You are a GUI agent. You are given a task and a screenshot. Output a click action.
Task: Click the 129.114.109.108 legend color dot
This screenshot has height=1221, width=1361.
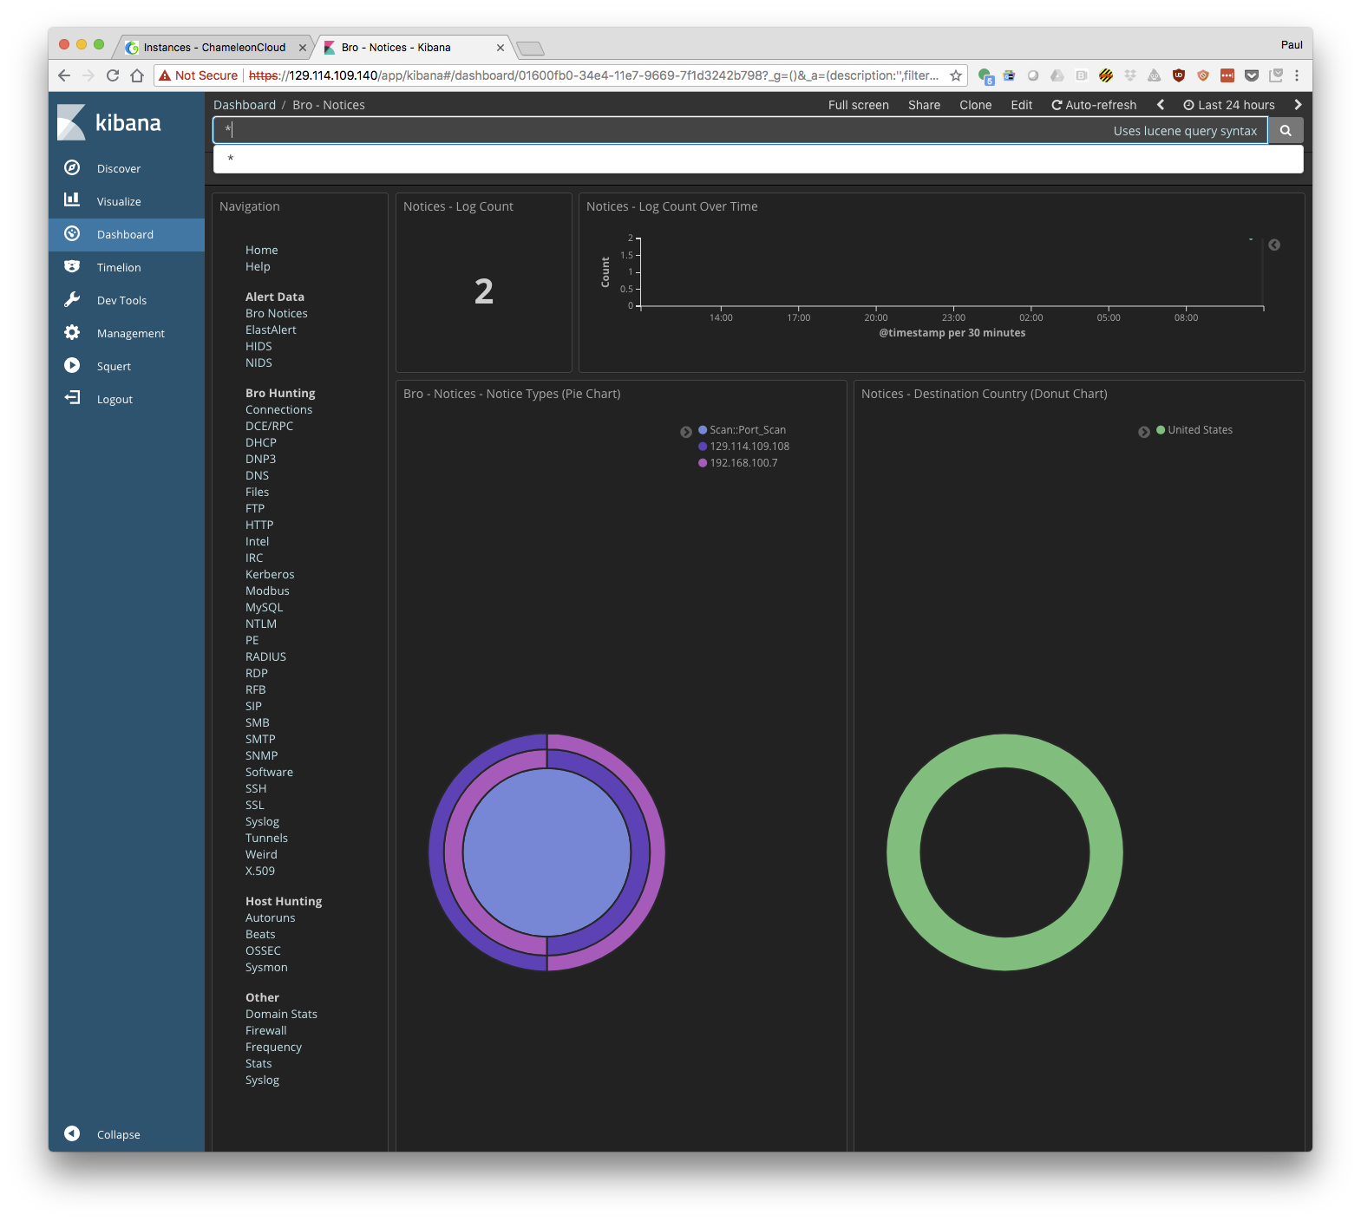[x=703, y=446]
